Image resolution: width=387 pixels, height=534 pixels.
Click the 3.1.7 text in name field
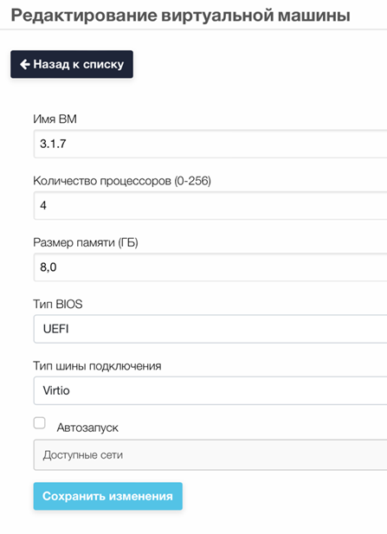(x=53, y=144)
